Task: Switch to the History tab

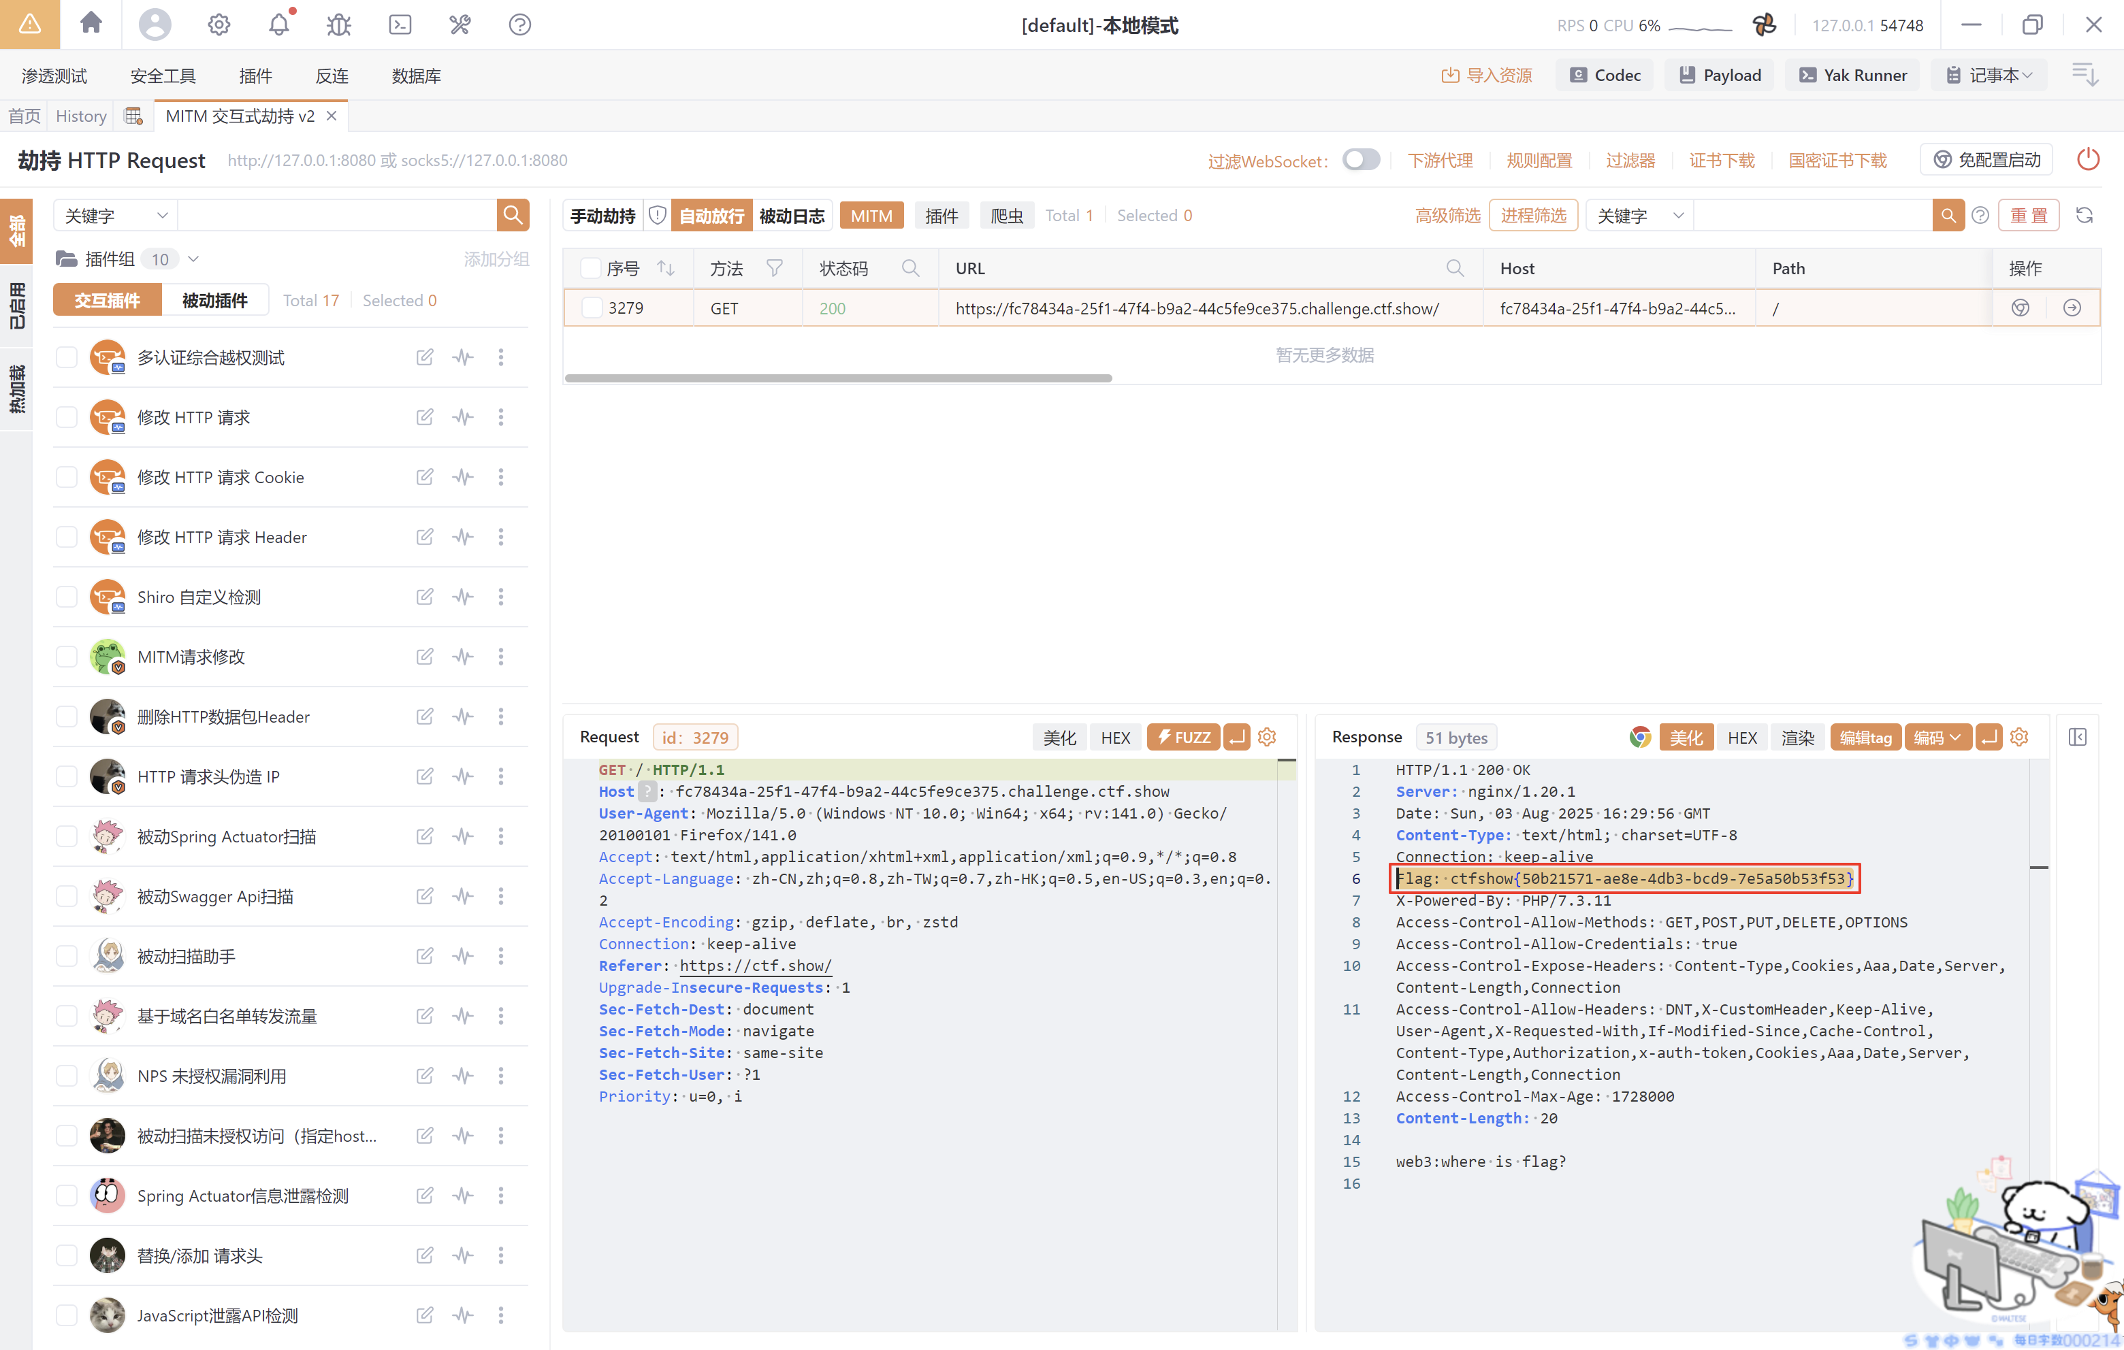Action: coord(80,116)
